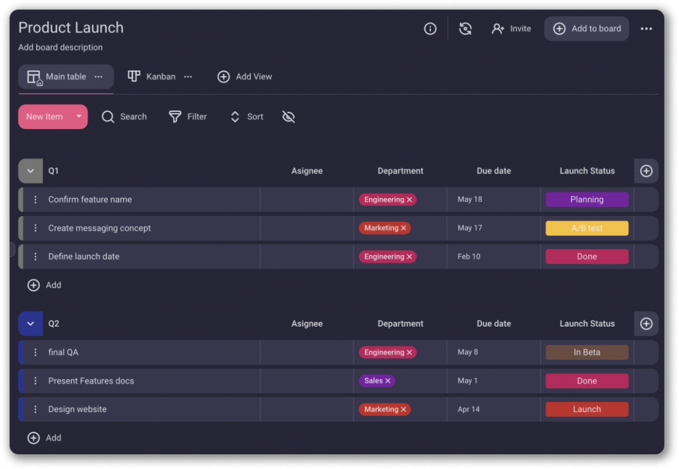Click the plus column icon in Q1 header
Screen dimensions: 679x469
[646, 171]
